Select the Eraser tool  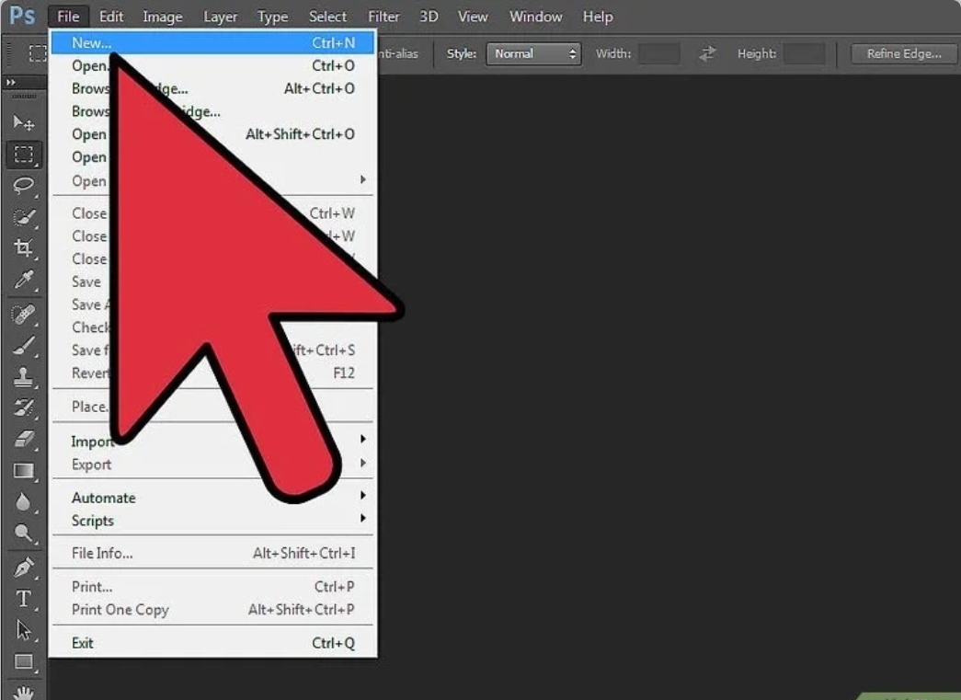[x=23, y=439]
